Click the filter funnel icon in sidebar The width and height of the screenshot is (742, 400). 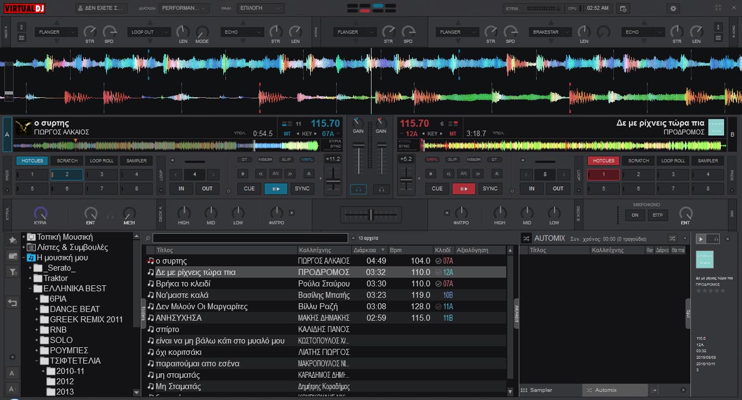[12, 272]
